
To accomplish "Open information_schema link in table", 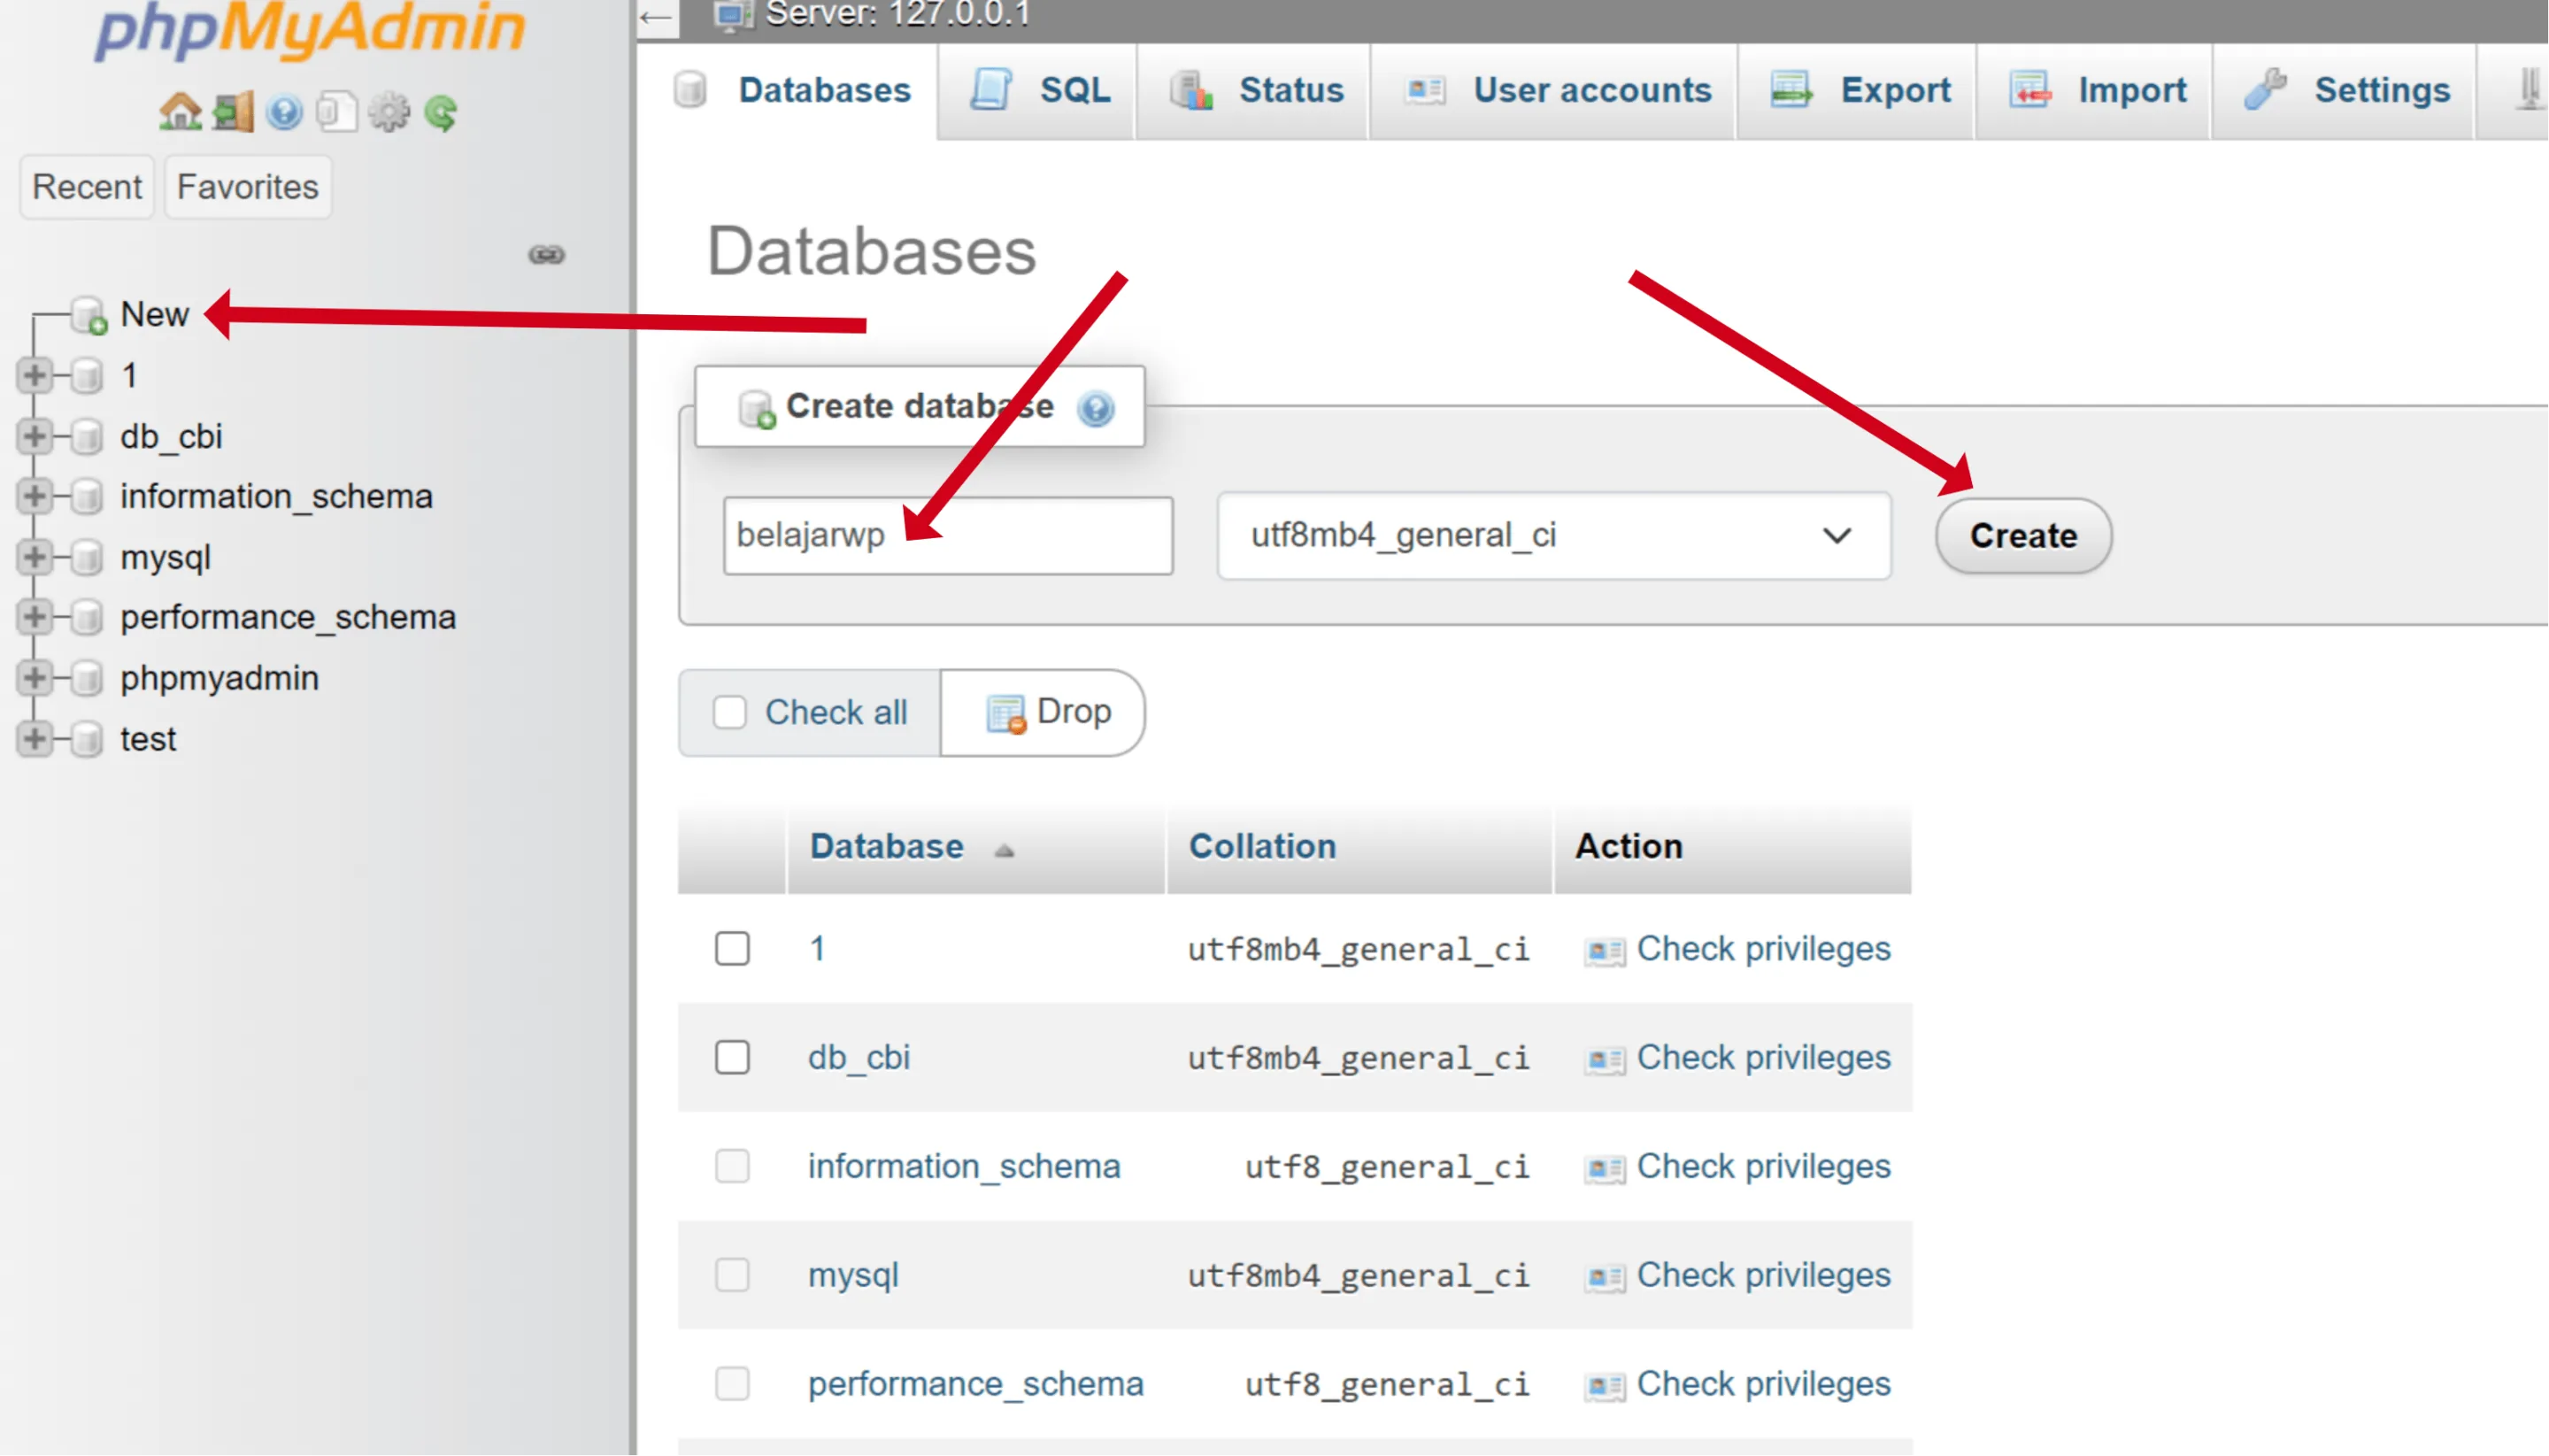I will [x=964, y=1167].
